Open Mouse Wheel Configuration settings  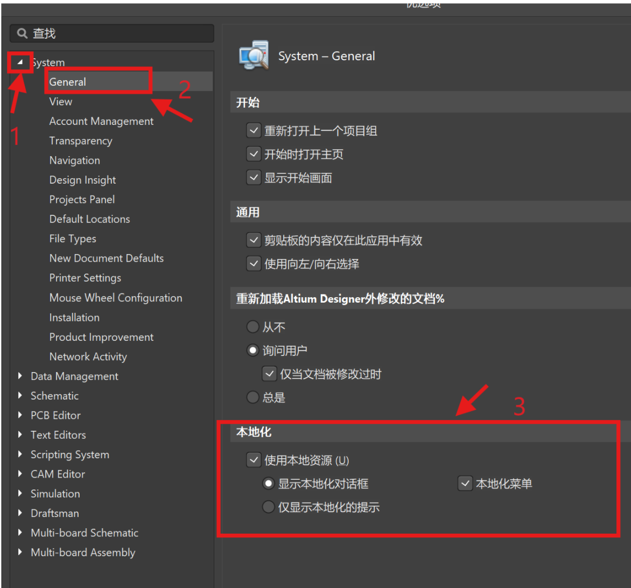(x=116, y=297)
